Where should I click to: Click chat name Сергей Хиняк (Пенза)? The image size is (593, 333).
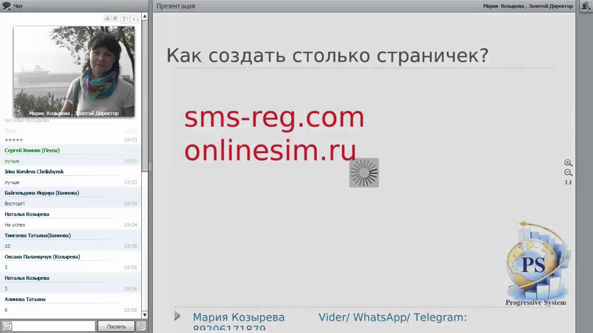coord(32,150)
